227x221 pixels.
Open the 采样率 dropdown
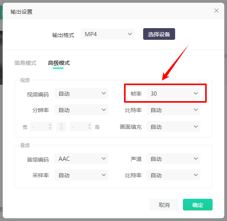point(82,175)
